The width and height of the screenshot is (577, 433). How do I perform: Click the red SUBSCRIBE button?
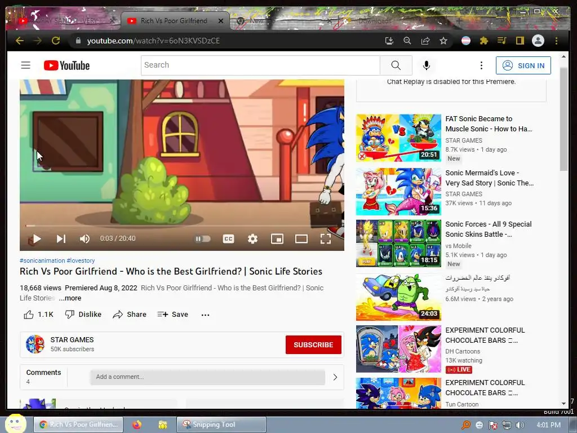(x=313, y=344)
